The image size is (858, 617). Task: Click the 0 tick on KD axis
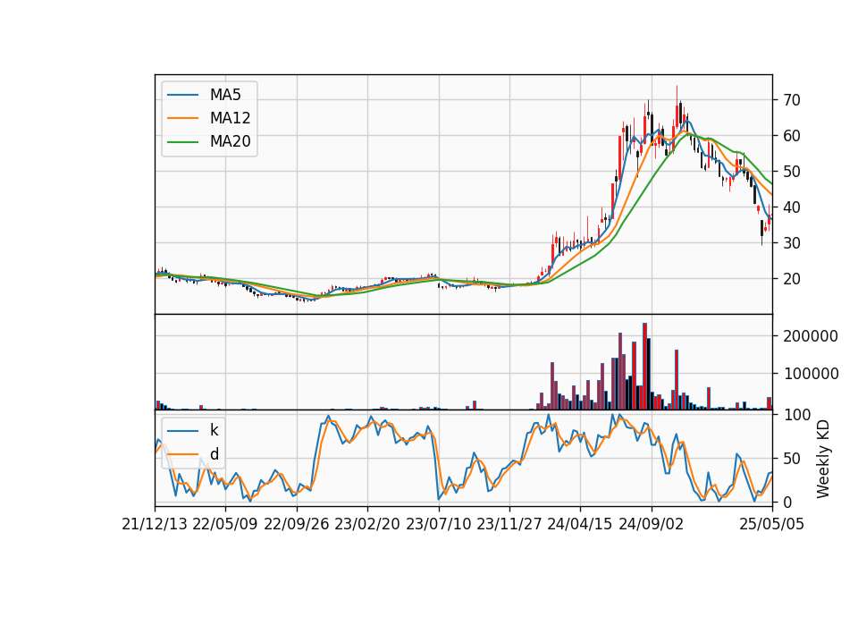[x=787, y=502]
